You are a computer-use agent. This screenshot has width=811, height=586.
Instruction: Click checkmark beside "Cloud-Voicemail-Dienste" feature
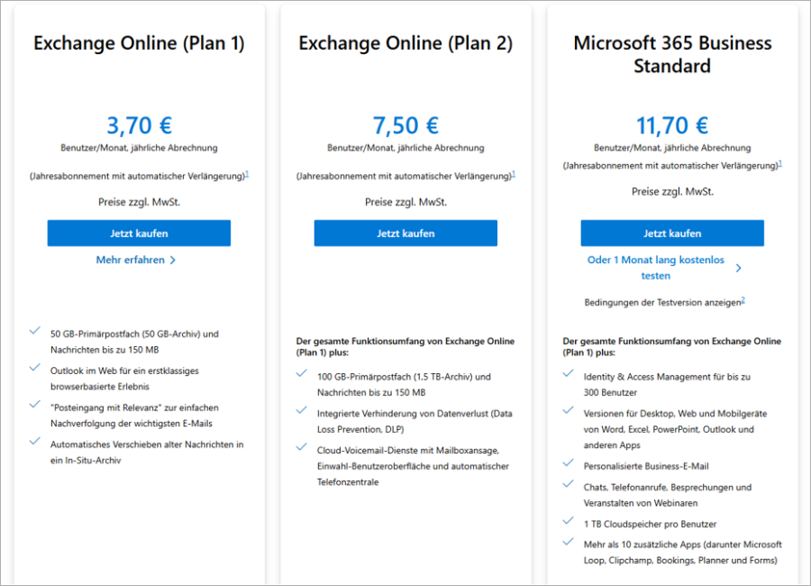click(x=302, y=446)
